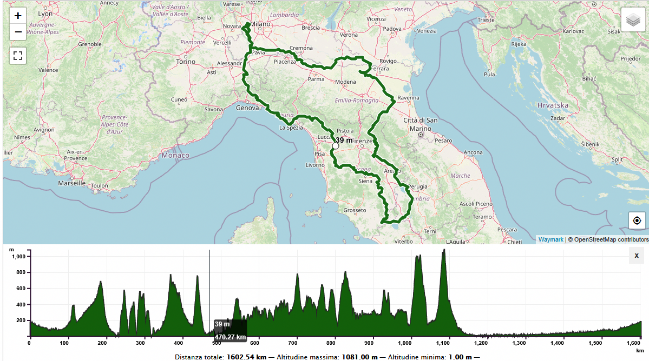Enter fullscreen map view
Image resolution: width=649 pixels, height=361 pixels.
[18, 55]
